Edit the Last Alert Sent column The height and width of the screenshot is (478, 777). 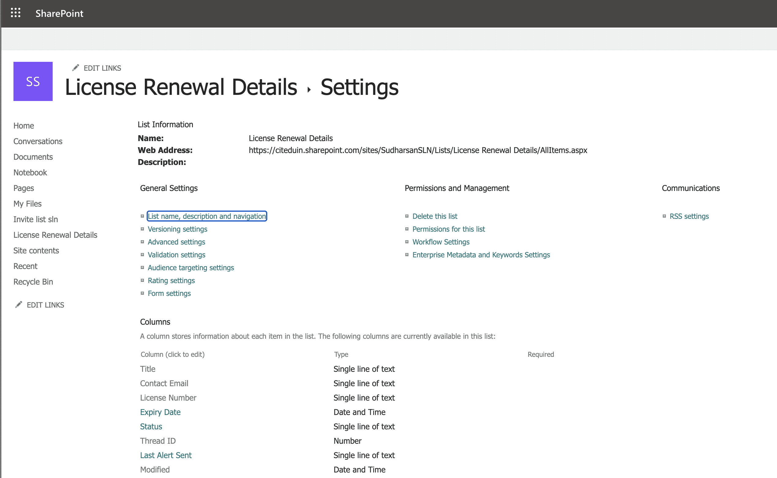point(166,455)
